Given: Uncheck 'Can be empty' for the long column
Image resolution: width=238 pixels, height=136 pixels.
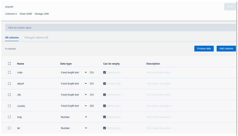Looking at the screenshot, I should tap(105, 117).
